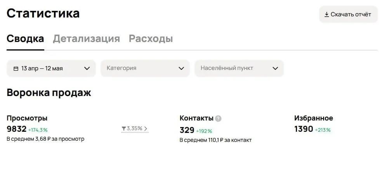
Task: Click the В среднем 110,1 ₽ за контакт text
Action: 215,140
